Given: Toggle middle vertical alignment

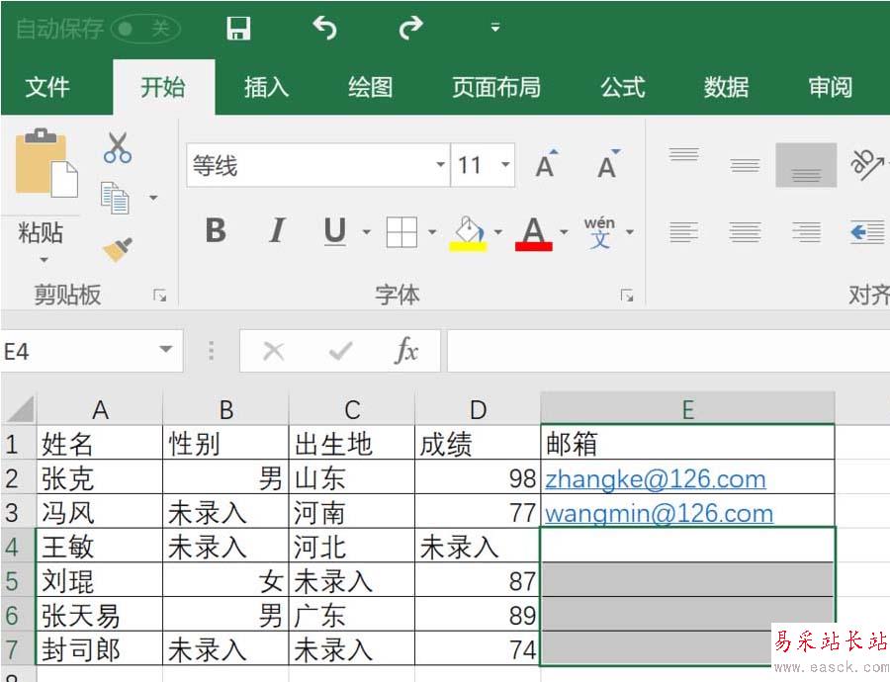Looking at the screenshot, I should (x=745, y=164).
